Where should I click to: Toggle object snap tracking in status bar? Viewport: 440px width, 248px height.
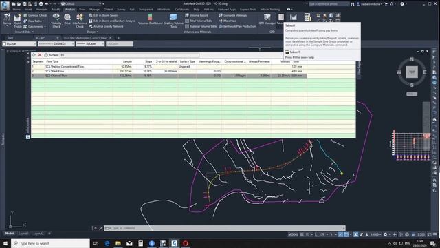pos(340,234)
